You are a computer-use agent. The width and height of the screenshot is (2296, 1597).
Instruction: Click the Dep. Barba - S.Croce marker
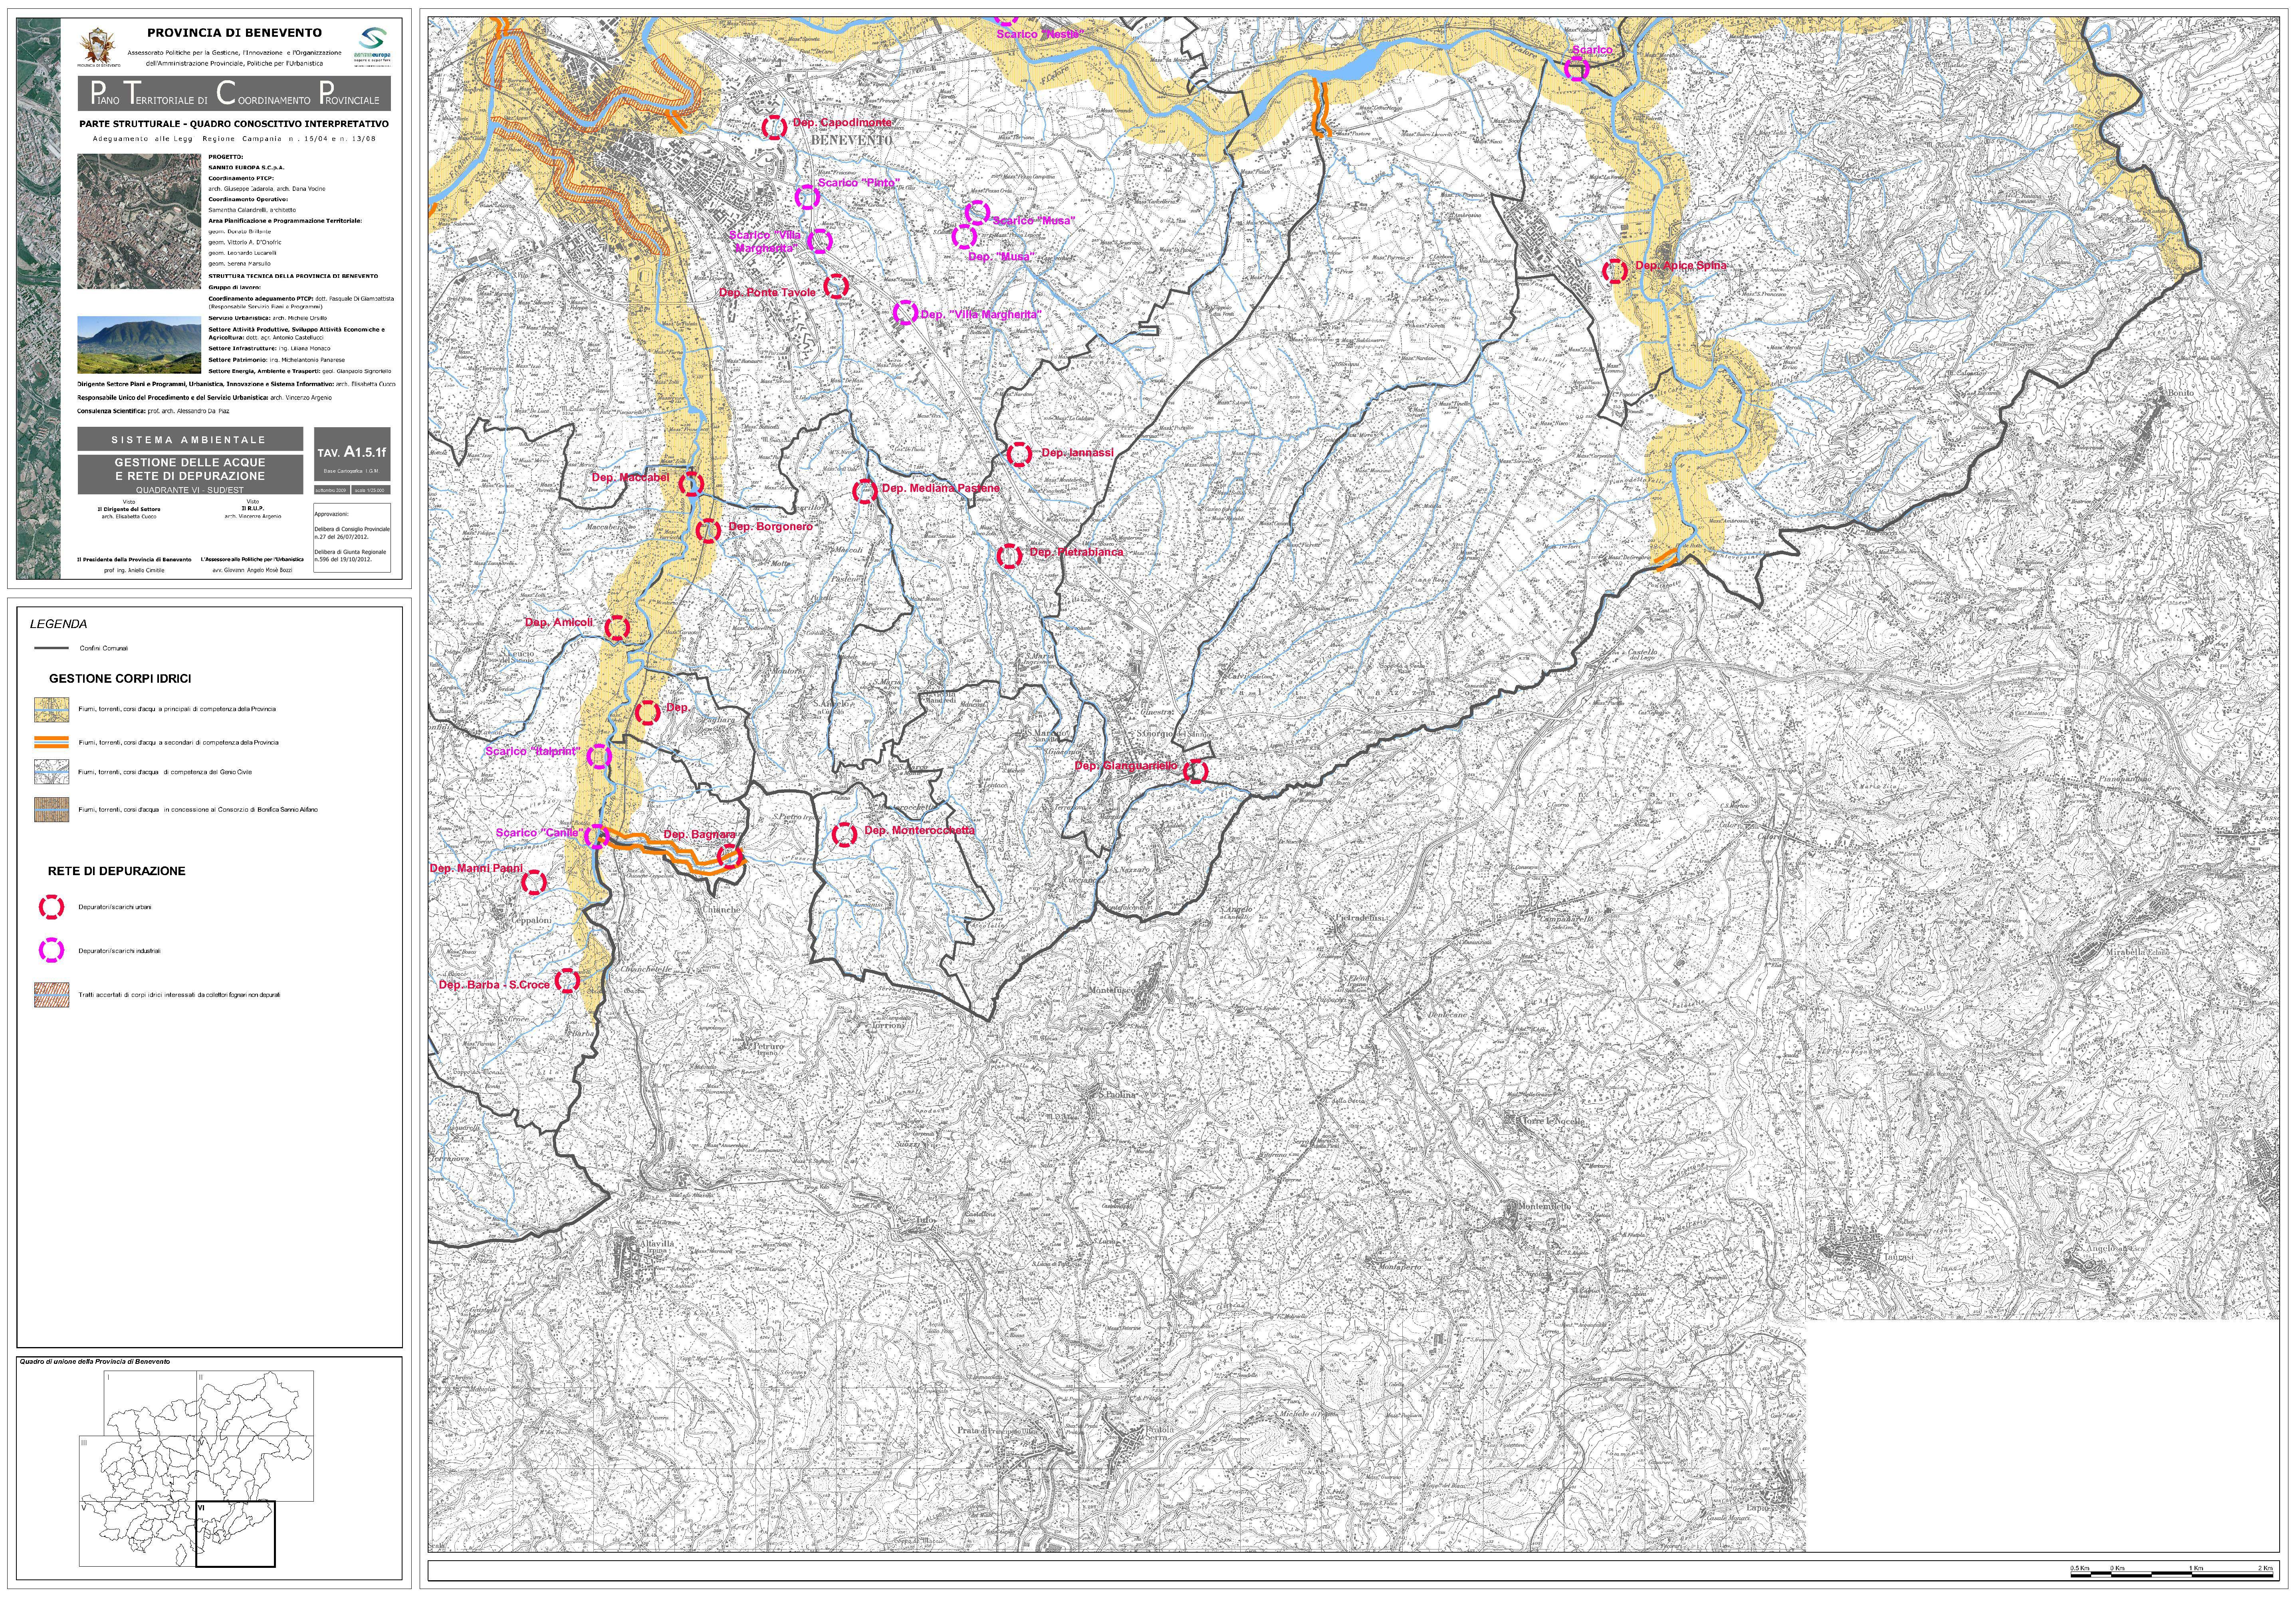(567, 980)
